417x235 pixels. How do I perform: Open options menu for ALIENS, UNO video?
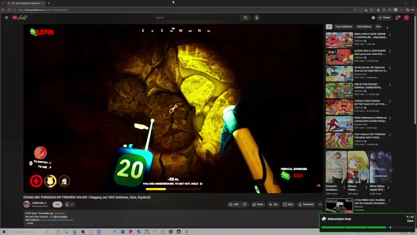pyautogui.click(x=390, y=51)
